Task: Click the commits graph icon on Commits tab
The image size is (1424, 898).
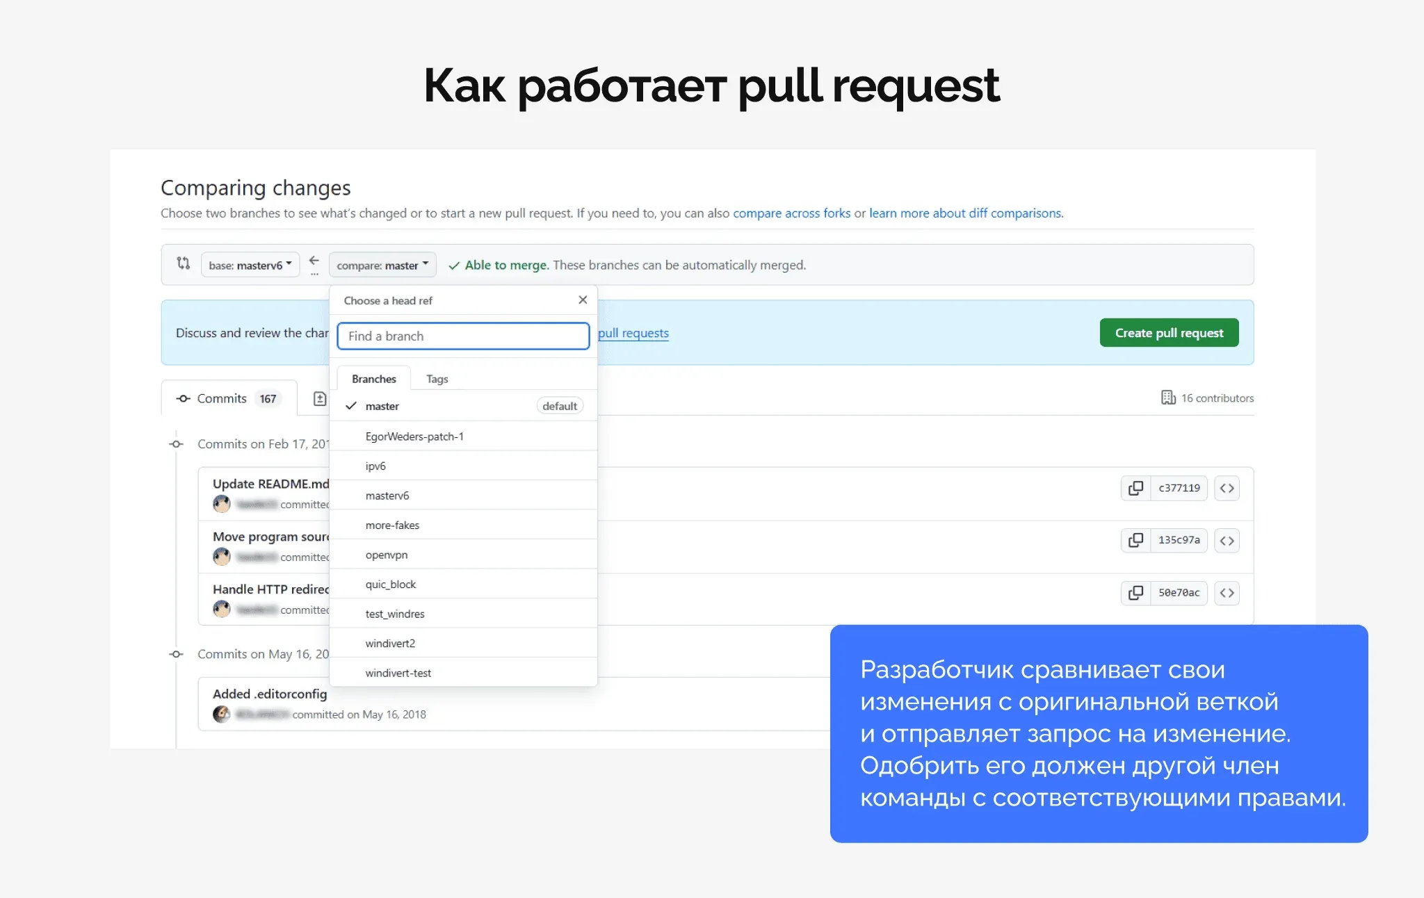Action: point(183,398)
